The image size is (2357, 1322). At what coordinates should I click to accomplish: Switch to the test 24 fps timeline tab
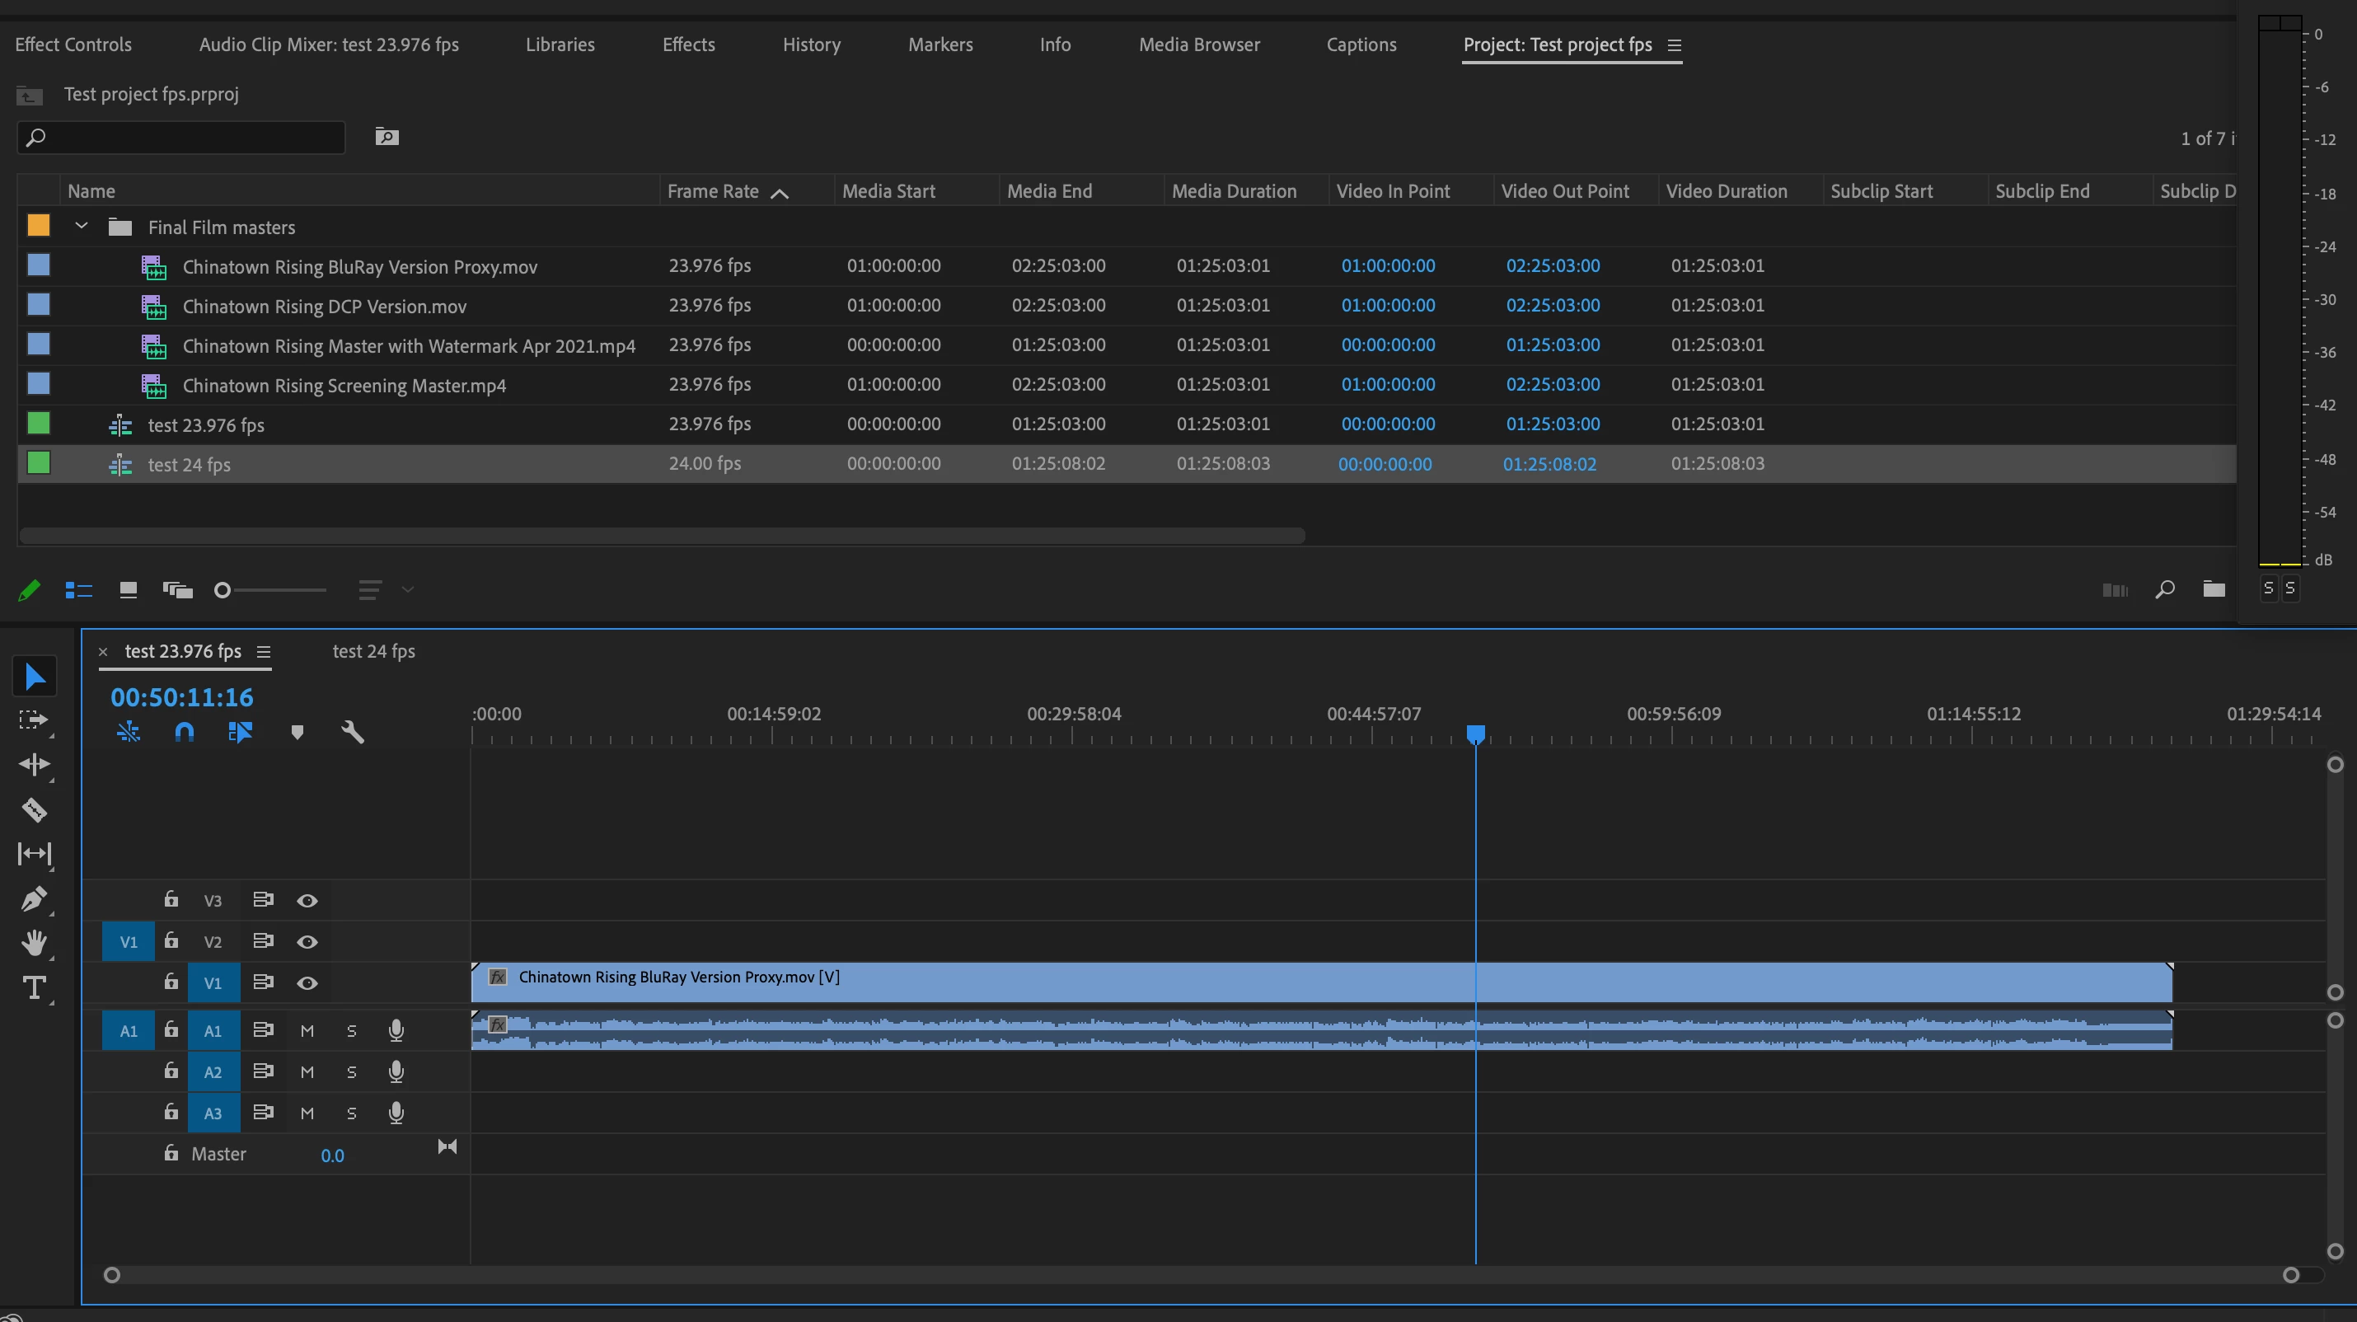(373, 651)
